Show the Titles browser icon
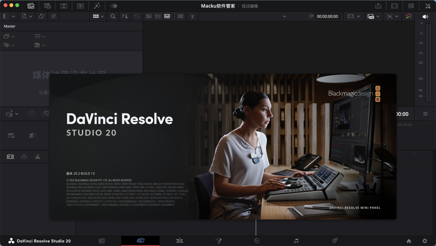The width and height of the screenshot is (436, 246). [x=80, y=6]
